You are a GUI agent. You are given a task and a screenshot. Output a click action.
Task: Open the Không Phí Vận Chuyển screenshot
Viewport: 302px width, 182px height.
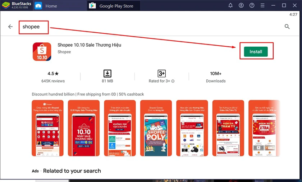coord(120,128)
